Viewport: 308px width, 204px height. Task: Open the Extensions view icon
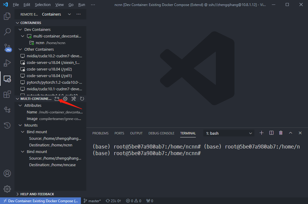click(7, 94)
